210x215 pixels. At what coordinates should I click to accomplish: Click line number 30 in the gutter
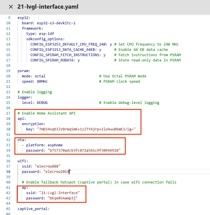(8, 129)
